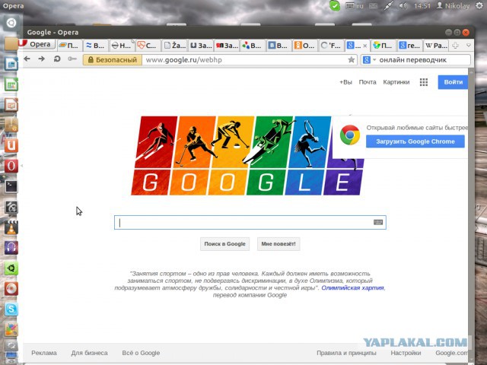Open the Opera main menu button
Image resolution: width=487 pixels, height=365 pixels.
coord(37,44)
